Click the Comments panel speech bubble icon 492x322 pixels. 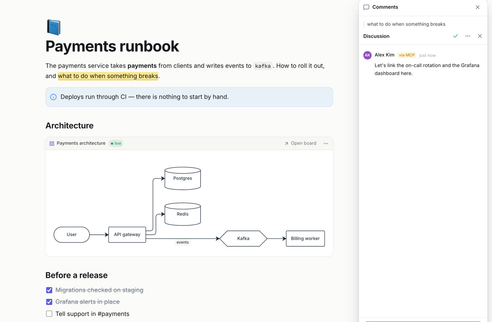click(366, 7)
